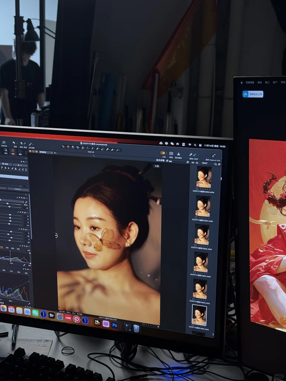Select the layer stamp clone tool

15,169
